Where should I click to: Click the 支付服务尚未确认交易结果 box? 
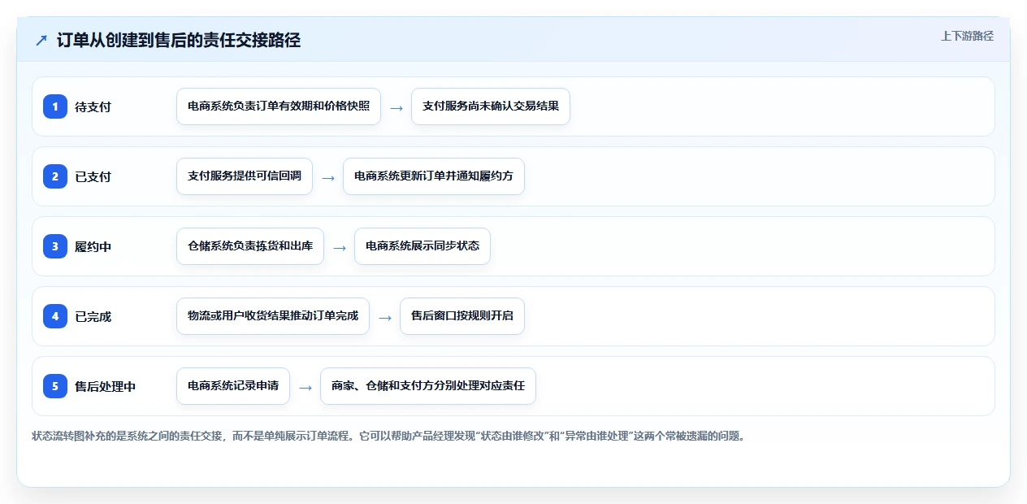pos(491,106)
